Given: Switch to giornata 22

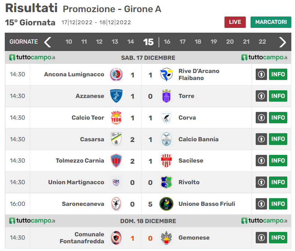Looking at the screenshot, I should pos(262,42).
